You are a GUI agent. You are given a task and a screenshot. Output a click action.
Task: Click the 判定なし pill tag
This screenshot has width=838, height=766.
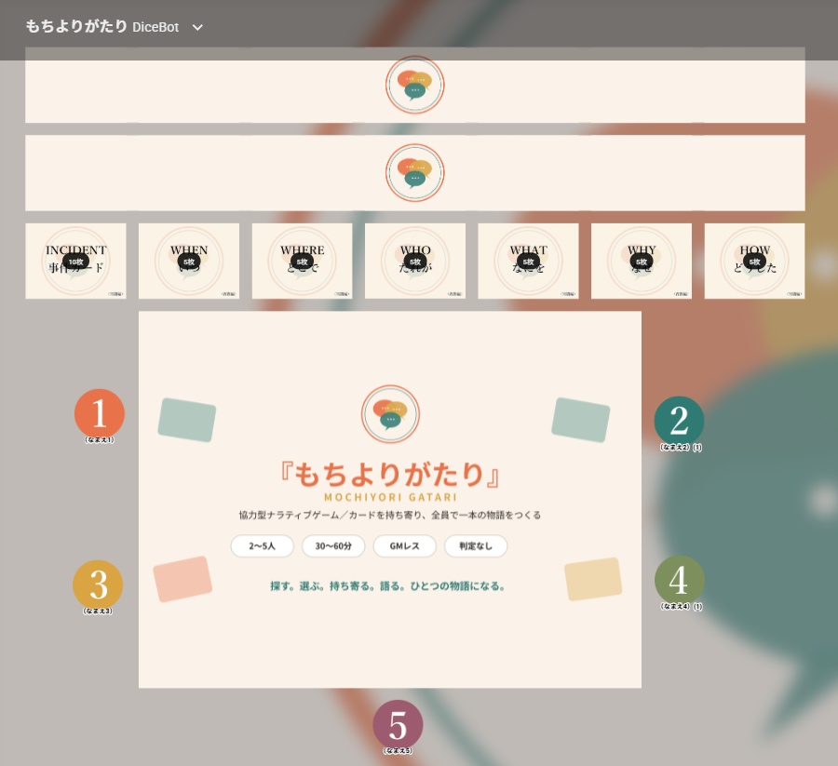pos(476,546)
